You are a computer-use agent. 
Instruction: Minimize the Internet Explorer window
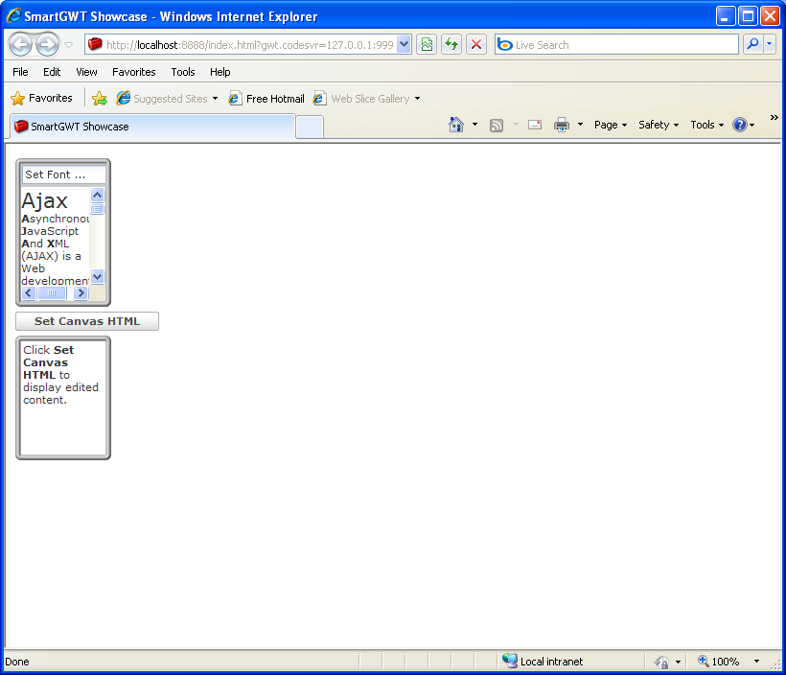pos(725,16)
